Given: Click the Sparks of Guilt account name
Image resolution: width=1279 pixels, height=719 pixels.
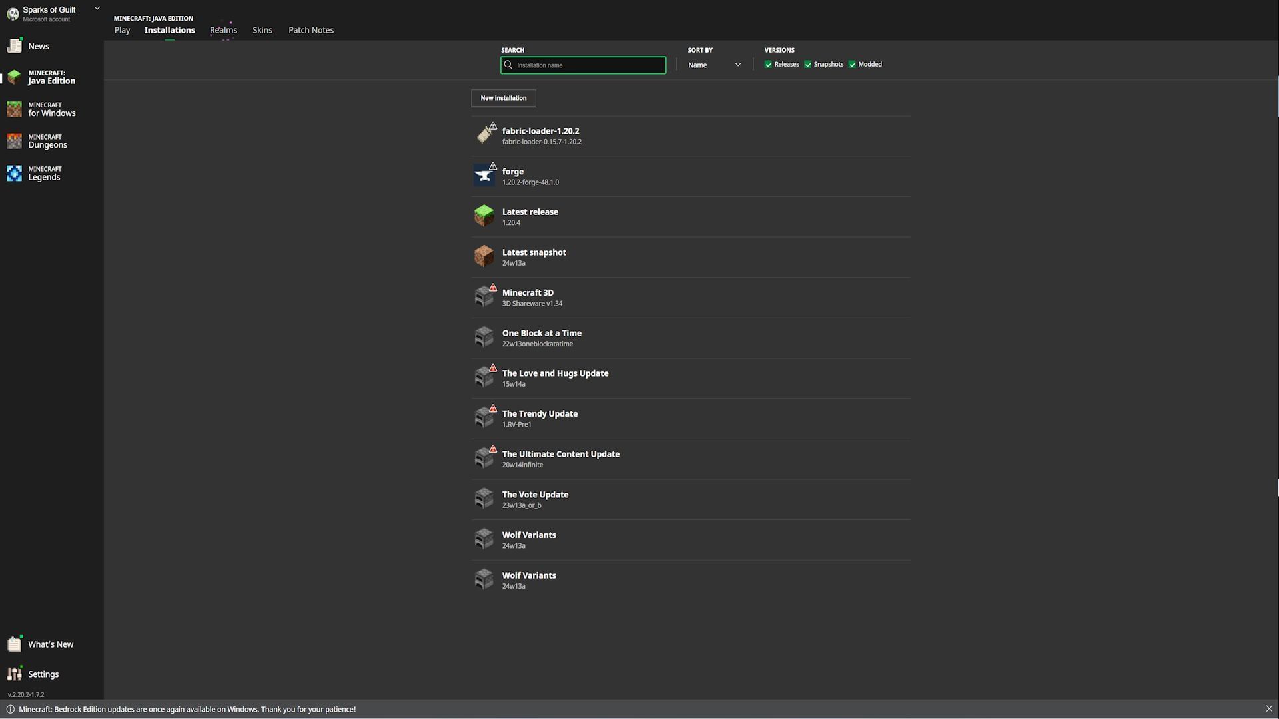Looking at the screenshot, I should coord(49,10).
